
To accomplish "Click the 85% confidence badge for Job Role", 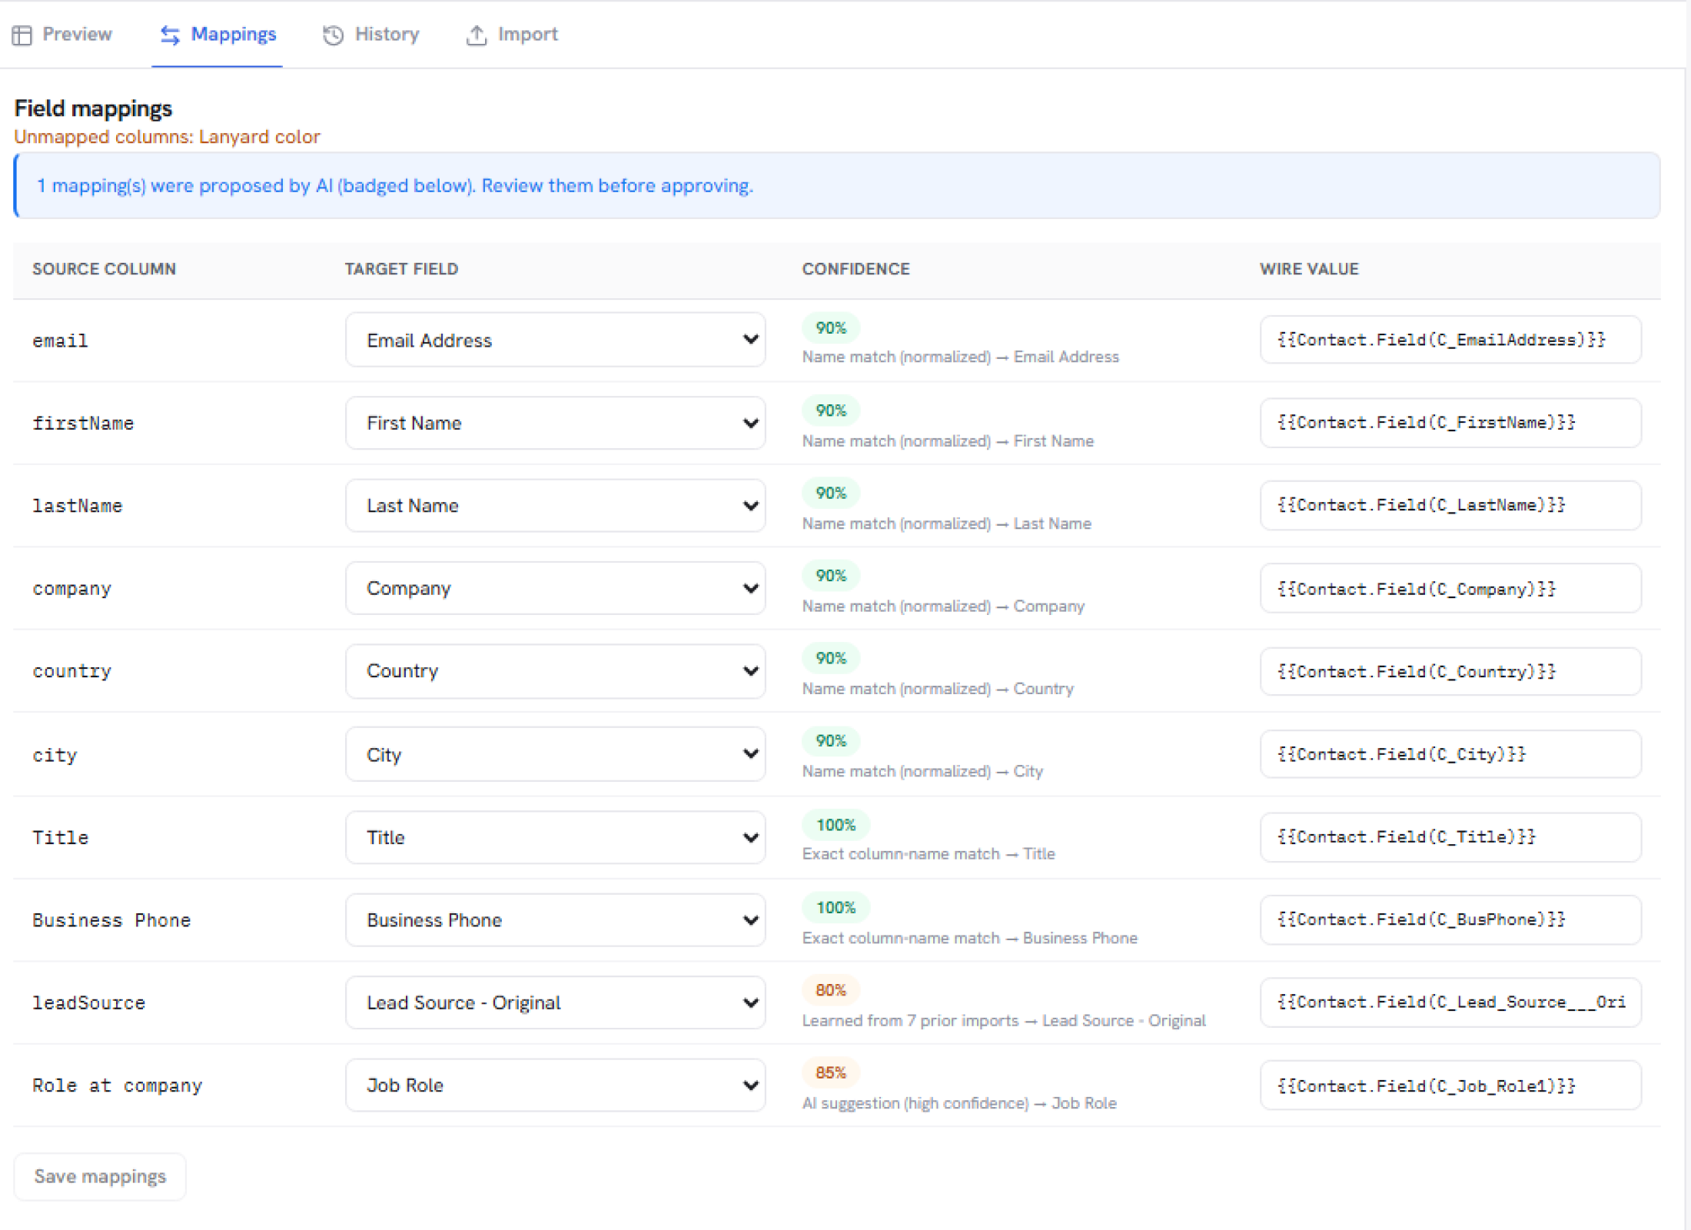I will point(831,1072).
